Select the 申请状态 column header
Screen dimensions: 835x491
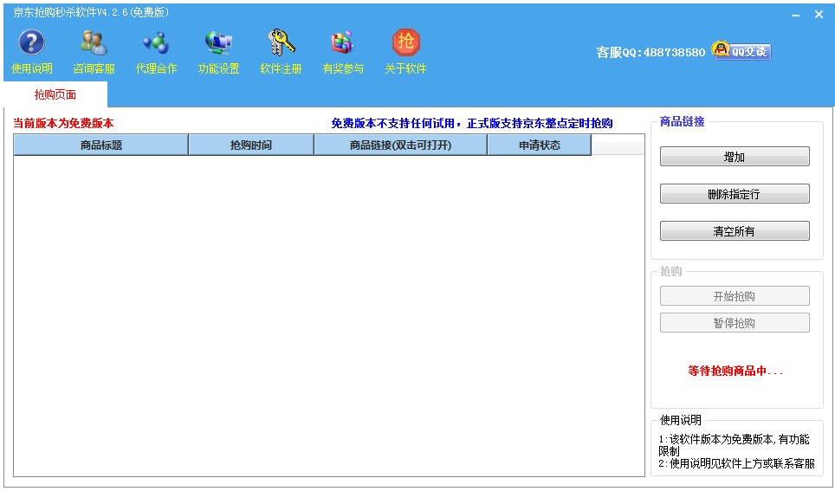pyautogui.click(x=539, y=145)
